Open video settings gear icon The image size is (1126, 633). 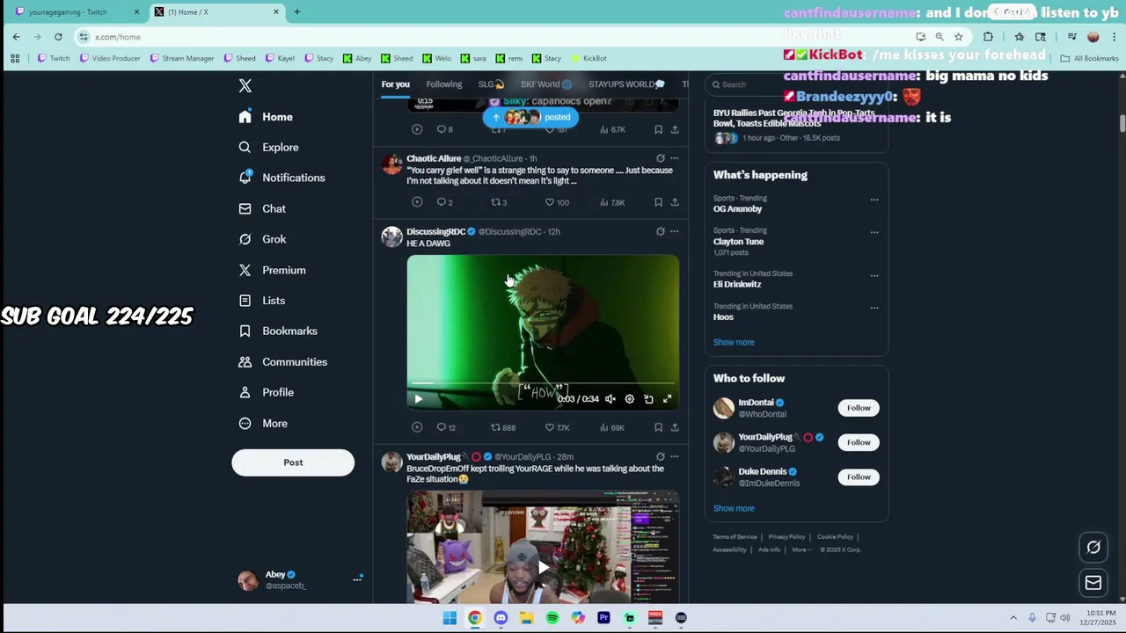click(x=629, y=399)
